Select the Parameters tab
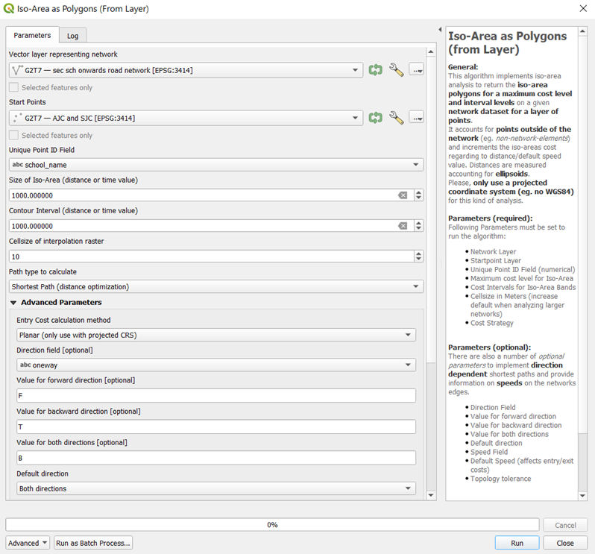 32,35
